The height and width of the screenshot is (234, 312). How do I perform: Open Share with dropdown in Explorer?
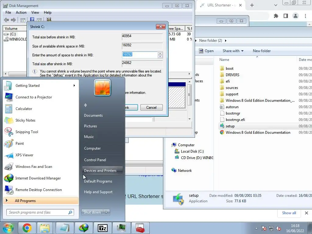233,51
